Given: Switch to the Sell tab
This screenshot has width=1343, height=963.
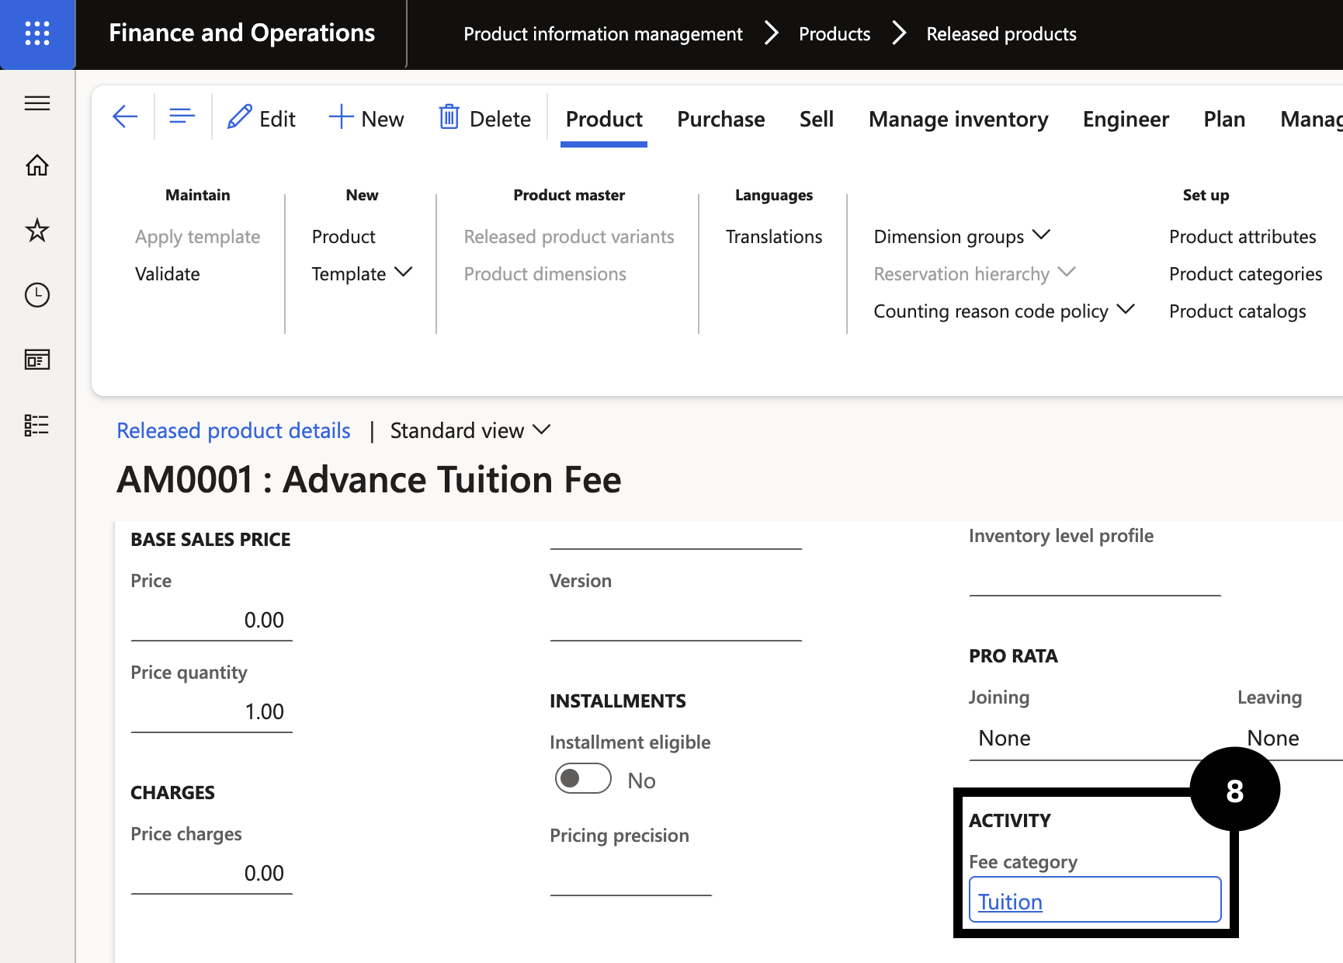Looking at the screenshot, I should pos(817,119).
